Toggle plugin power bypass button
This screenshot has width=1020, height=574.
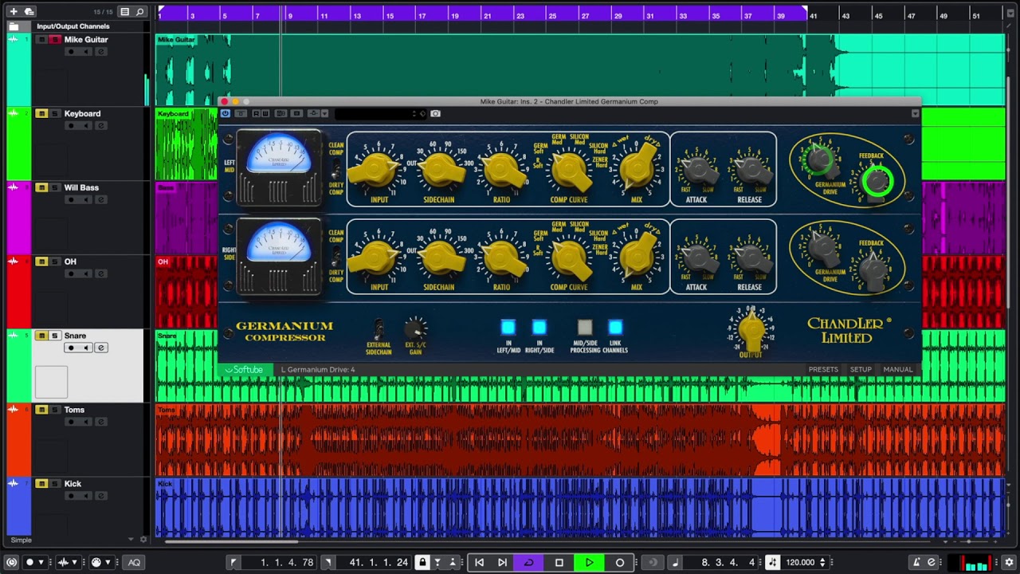pos(226,114)
